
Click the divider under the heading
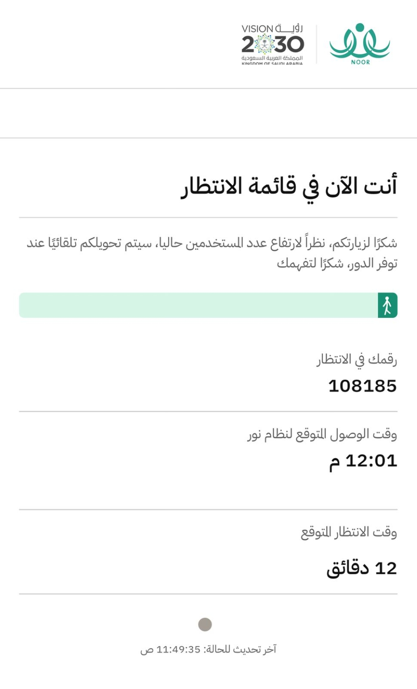tap(208, 217)
